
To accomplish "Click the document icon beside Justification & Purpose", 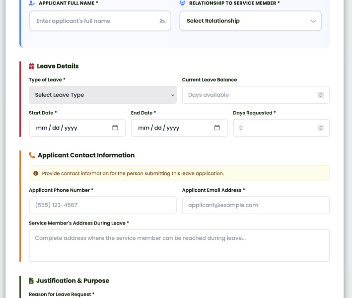I will point(31,281).
